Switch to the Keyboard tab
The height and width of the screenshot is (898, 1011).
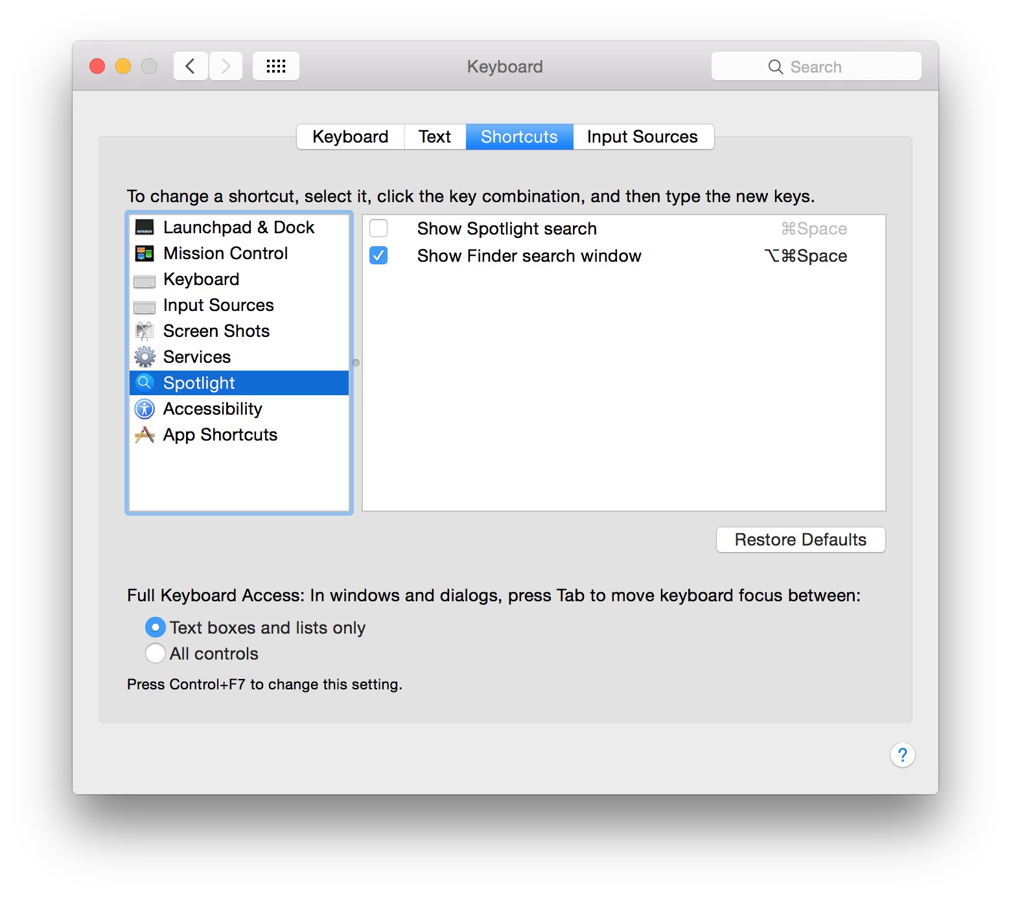click(349, 136)
